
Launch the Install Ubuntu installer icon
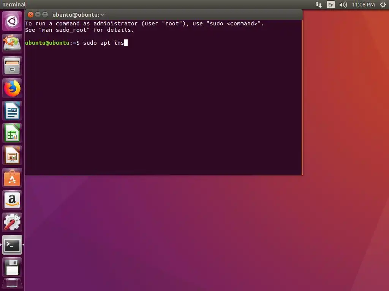12,44
